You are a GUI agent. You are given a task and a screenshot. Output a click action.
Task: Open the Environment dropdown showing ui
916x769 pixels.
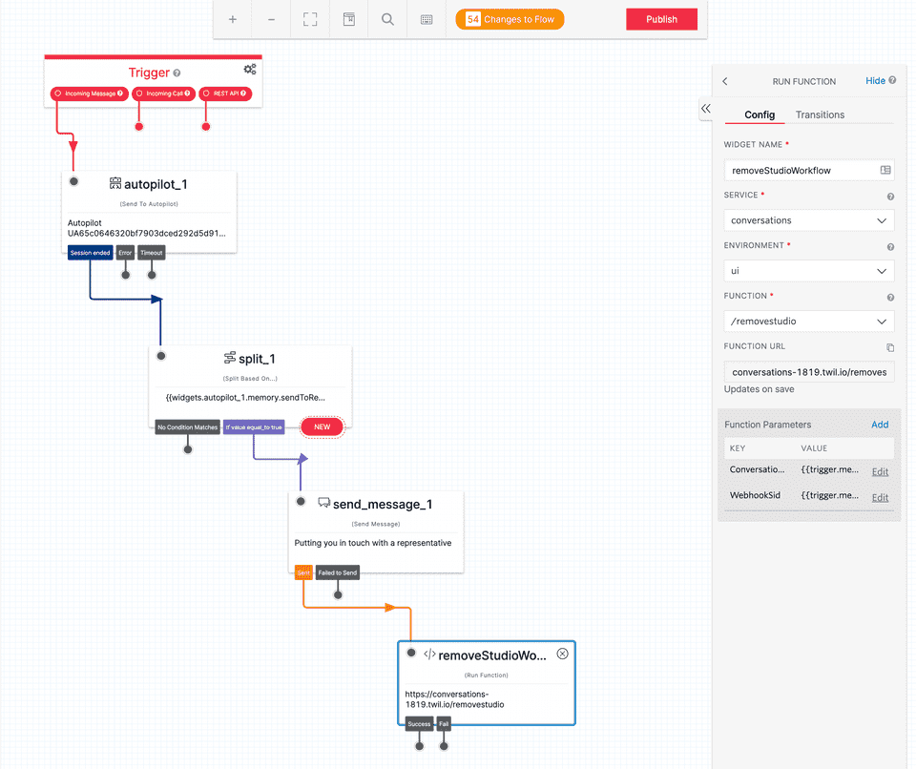point(809,271)
